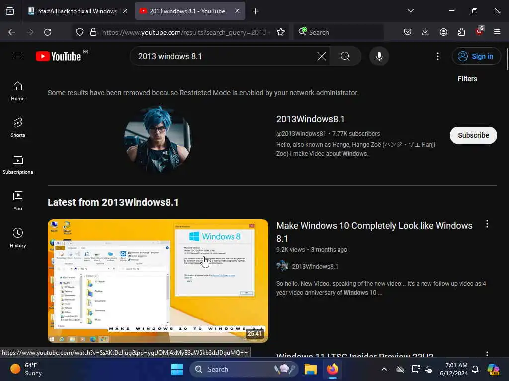Go to the YouTube logo home link
Screen dimensions: 509x381
tap(58, 56)
